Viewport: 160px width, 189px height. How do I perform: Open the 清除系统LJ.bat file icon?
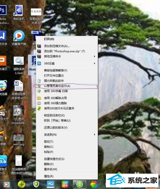pyautogui.click(x=19, y=66)
